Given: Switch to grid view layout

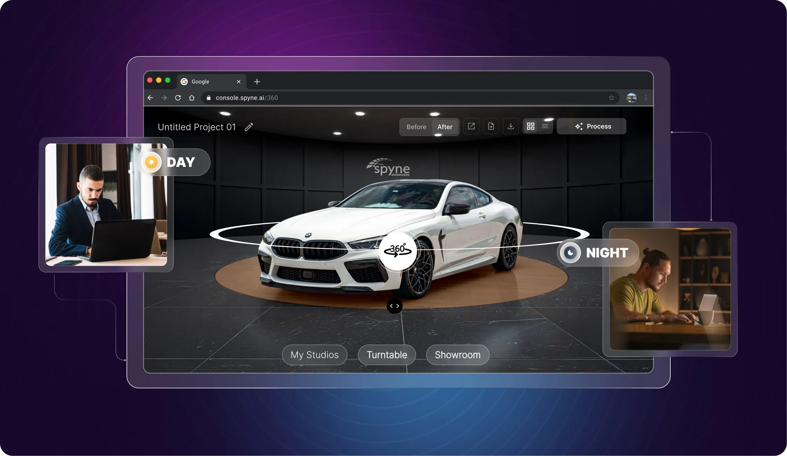Looking at the screenshot, I should (x=531, y=126).
